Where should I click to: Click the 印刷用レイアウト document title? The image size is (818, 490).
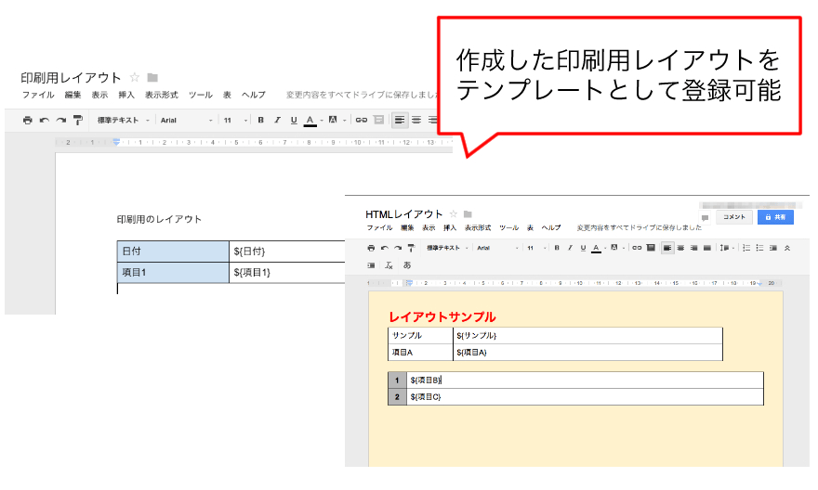click(x=71, y=78)
